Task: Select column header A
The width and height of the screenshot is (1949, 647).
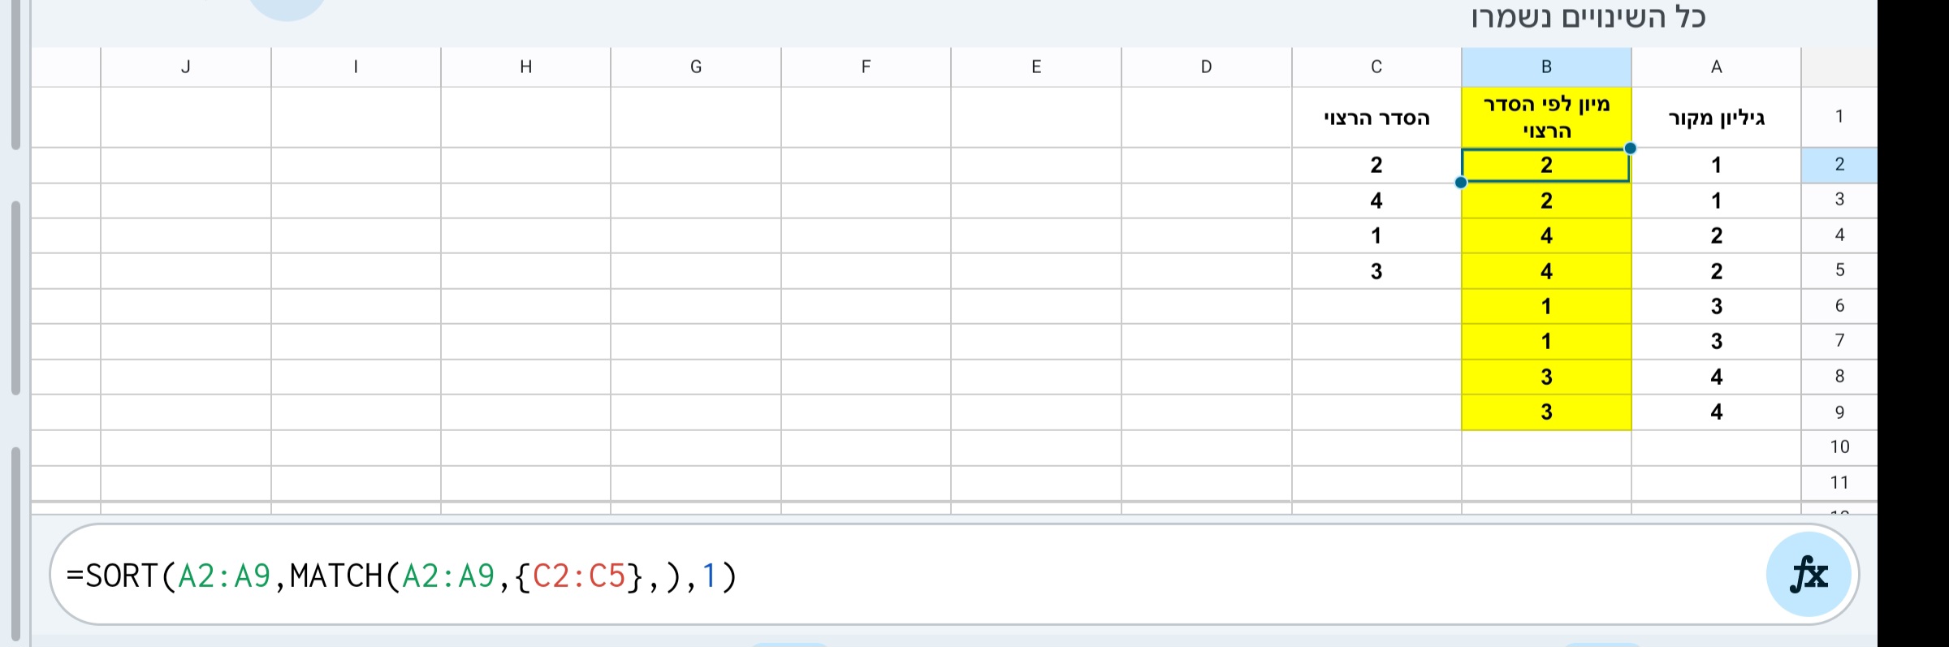Action: pyautogui.click(x=1717, y=67)
